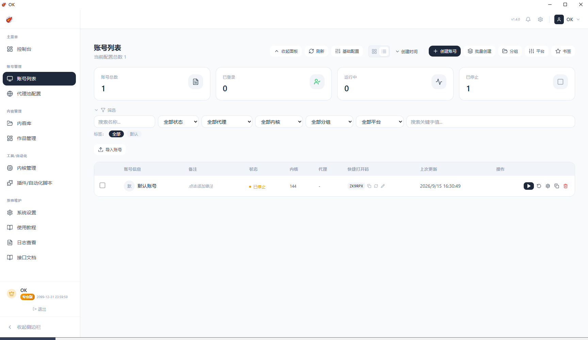Go to 代理池配置 in sidebar
The width and height of the screenshot is (588, 340).
(39, 94)
